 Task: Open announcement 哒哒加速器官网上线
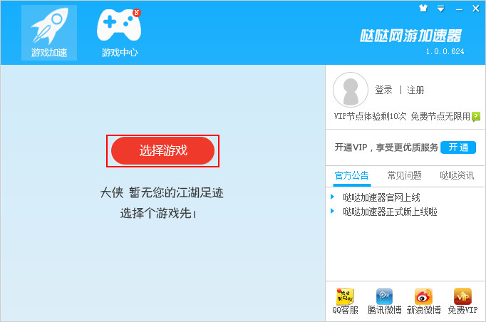tap(381, 197)
